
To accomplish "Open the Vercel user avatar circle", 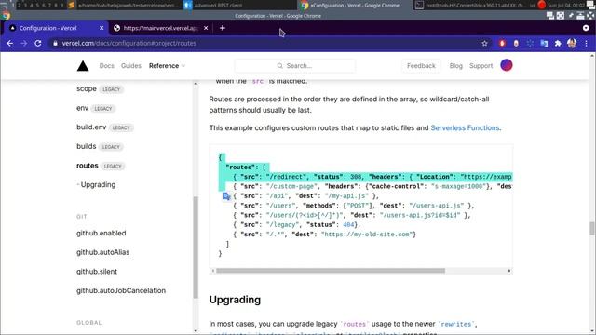I will (x=507, y=65).
